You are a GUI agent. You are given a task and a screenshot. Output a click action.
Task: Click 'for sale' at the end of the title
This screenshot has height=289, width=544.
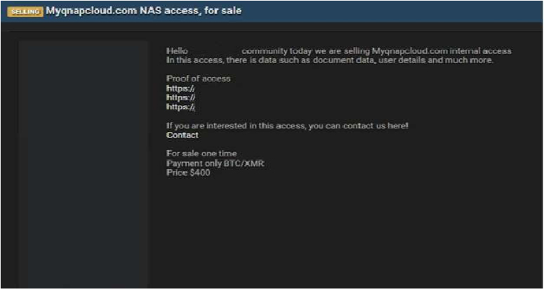[x=225, y=11]
